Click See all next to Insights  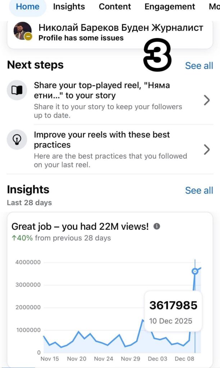[x=199, y=190]
